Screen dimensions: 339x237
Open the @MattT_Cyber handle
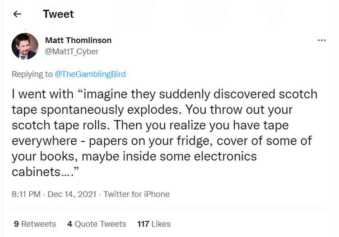tap(72, 52)
